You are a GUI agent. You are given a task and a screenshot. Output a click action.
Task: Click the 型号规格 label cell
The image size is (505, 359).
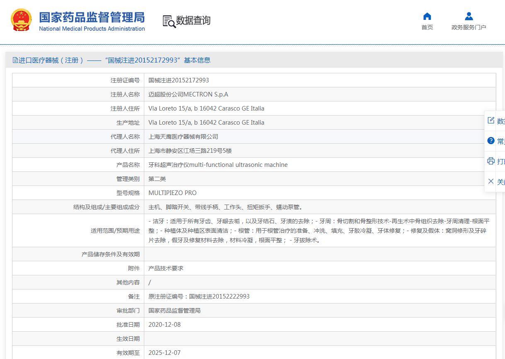[78, 193]
